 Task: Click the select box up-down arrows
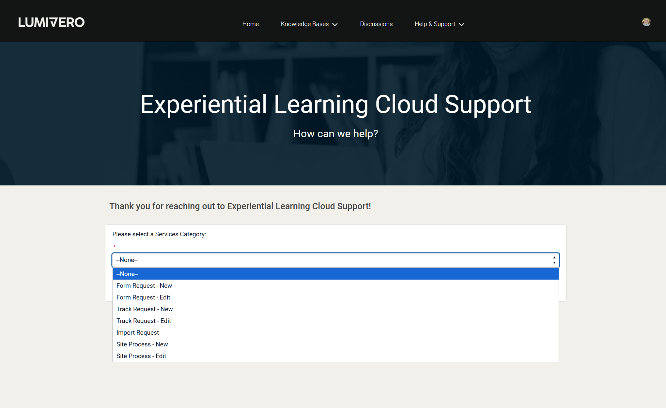pyautogui.click(x=554, y=260)
